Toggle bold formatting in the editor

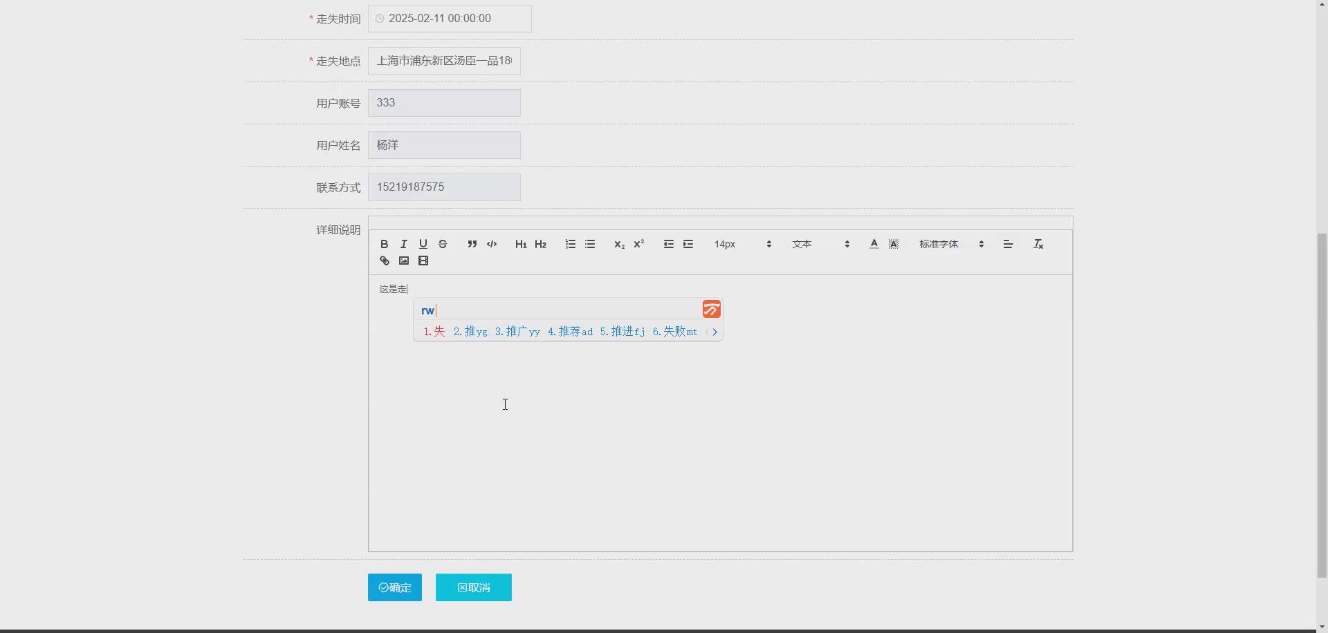pyautogui.click(x=384, y=243)
